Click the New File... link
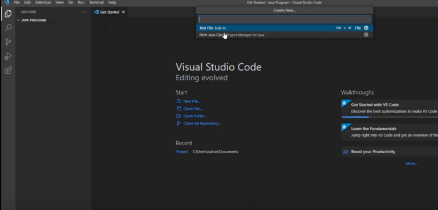438x210 pixels. 192,101
